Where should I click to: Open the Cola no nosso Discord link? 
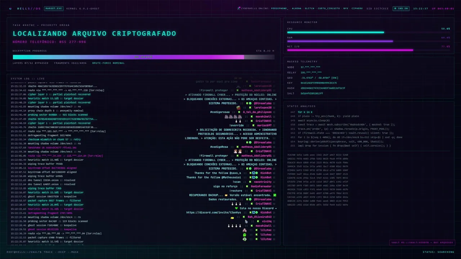[258, 208]
